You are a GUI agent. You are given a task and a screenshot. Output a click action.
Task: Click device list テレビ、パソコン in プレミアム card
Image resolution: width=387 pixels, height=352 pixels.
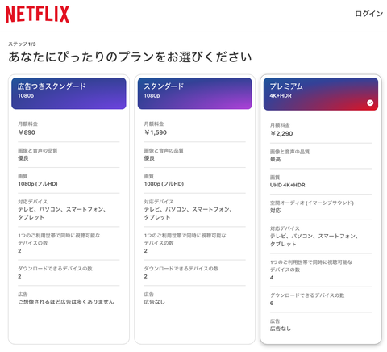pos(314,240)
